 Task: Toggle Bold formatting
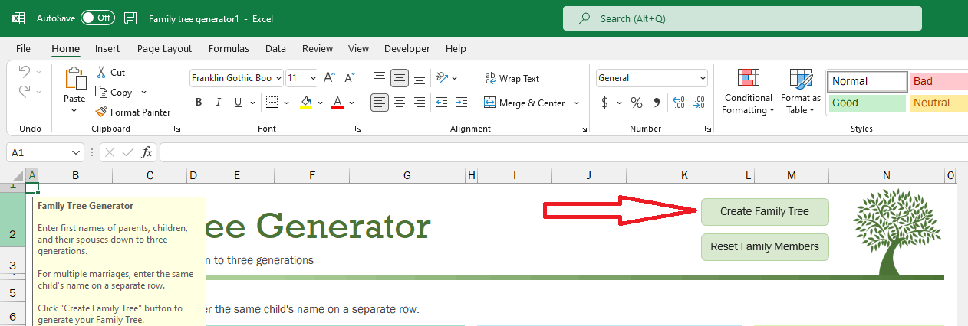(199, 103)
